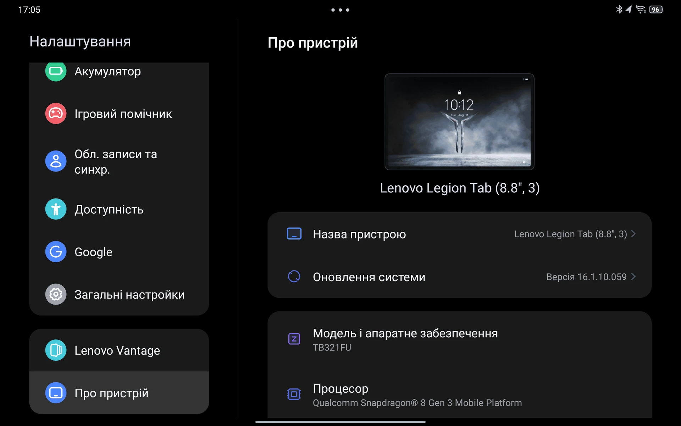Tap device name value Lenovo Legion Tab

coord(570,234)
